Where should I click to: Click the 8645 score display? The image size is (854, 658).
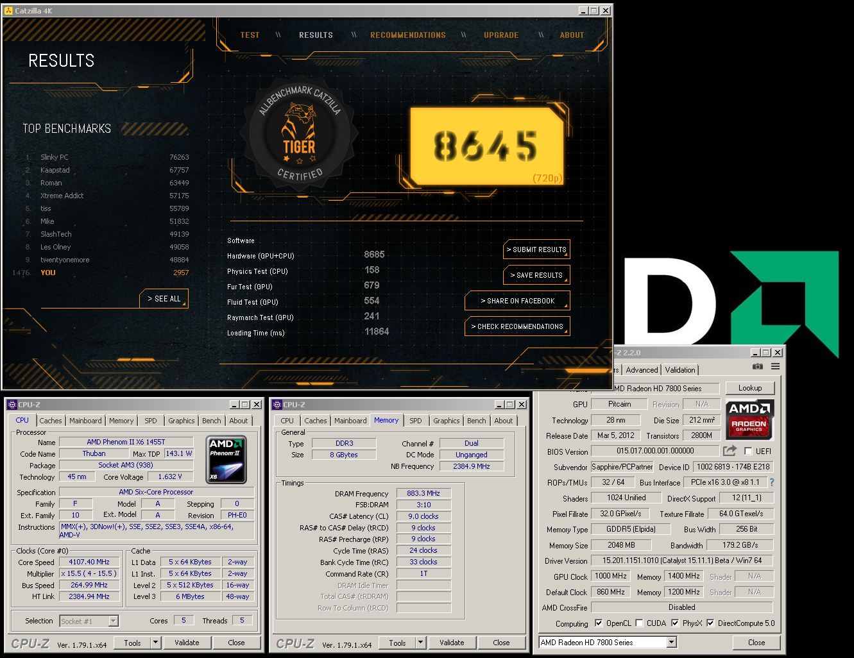coord(487,146)
